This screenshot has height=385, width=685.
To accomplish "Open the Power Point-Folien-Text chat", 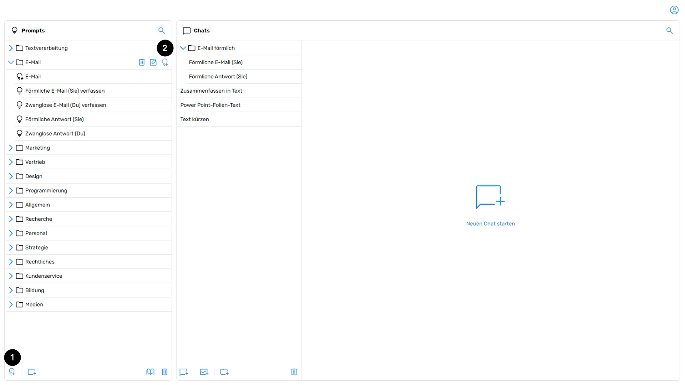I will click(x=210, y=105).
